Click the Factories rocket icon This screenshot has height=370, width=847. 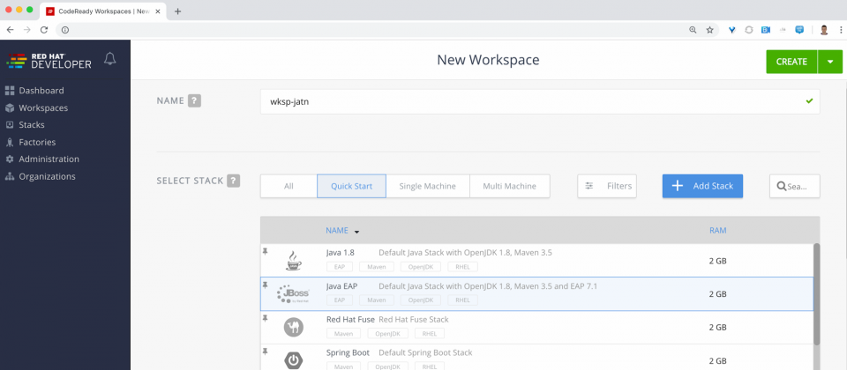(10, 143)
